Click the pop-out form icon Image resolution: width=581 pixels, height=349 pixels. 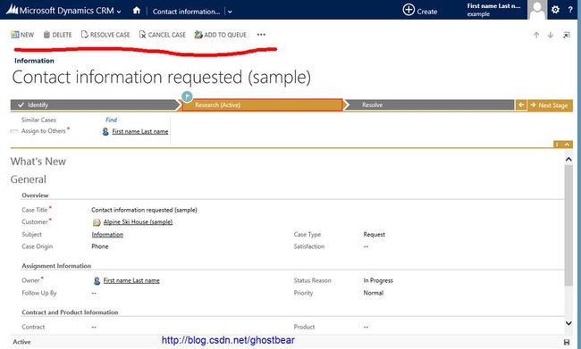[x=567, y=35]
